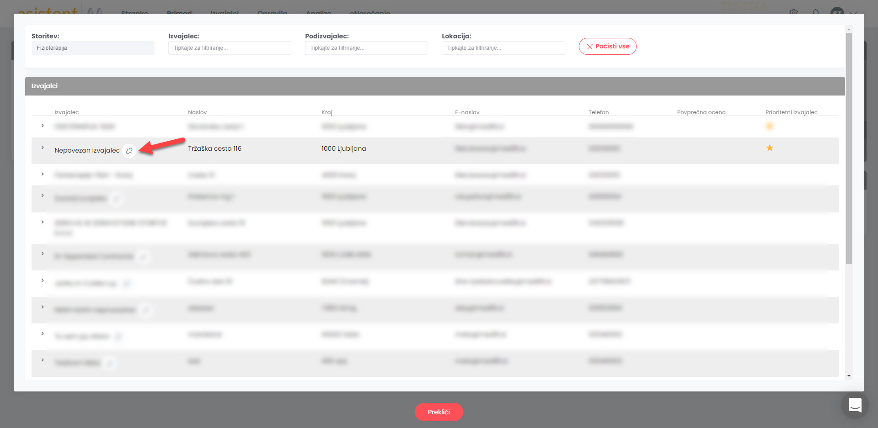Click the dialog's vertical scrollbar thumb
Screen dimensions: 878x428
coord(849,146)
